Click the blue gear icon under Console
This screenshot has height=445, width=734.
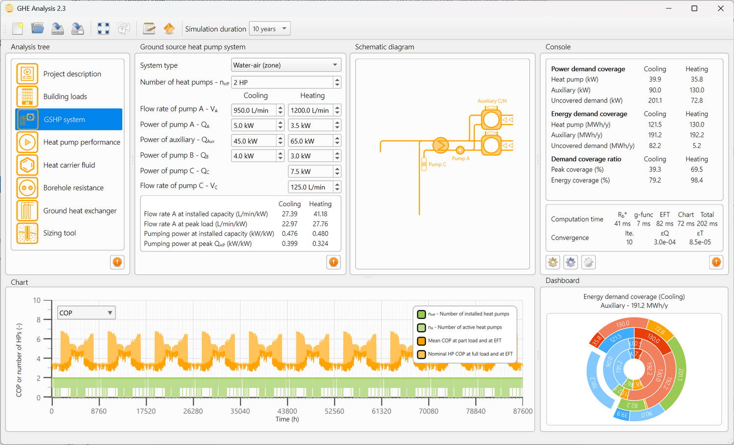click(571, 262)
